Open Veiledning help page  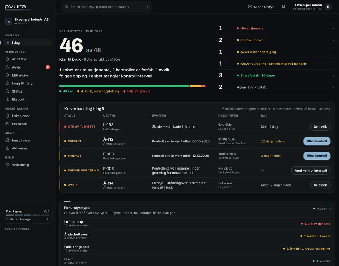click(x=28, y=165)
